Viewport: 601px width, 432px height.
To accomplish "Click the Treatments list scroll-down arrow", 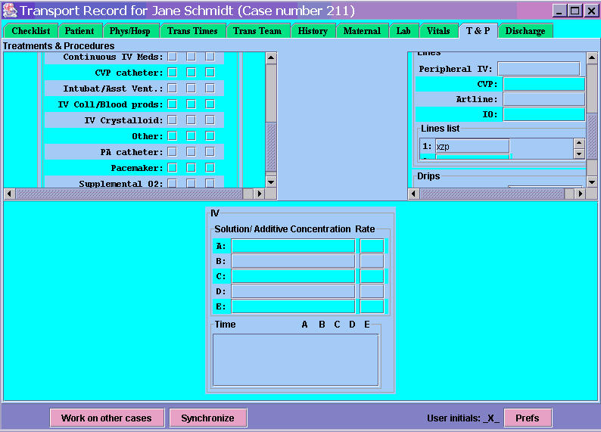I will point(271,182).
